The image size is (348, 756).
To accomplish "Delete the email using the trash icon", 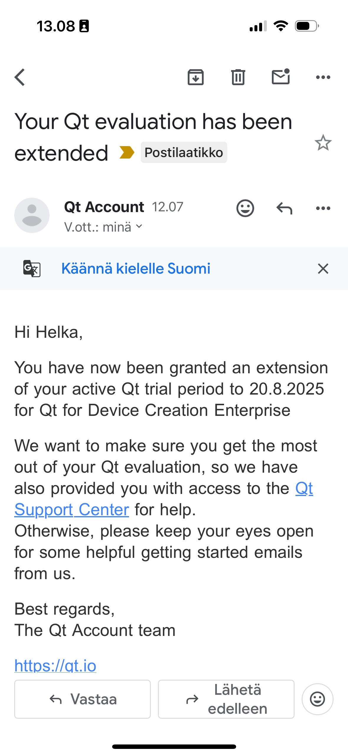I will pyautogui.click(x=238, y=77).
